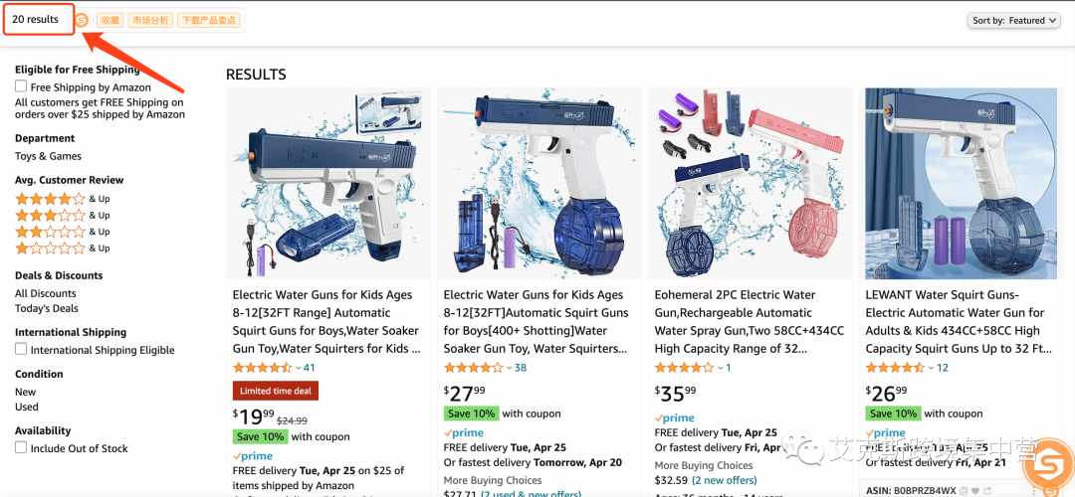Check International Shipping Eligible
The width and height of the screenshot is (1075, 497).
pyautogui.click(x=21, y=349)
